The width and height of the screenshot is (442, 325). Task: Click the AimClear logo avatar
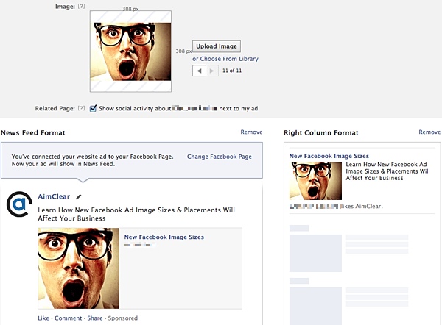tap(19, 204)
